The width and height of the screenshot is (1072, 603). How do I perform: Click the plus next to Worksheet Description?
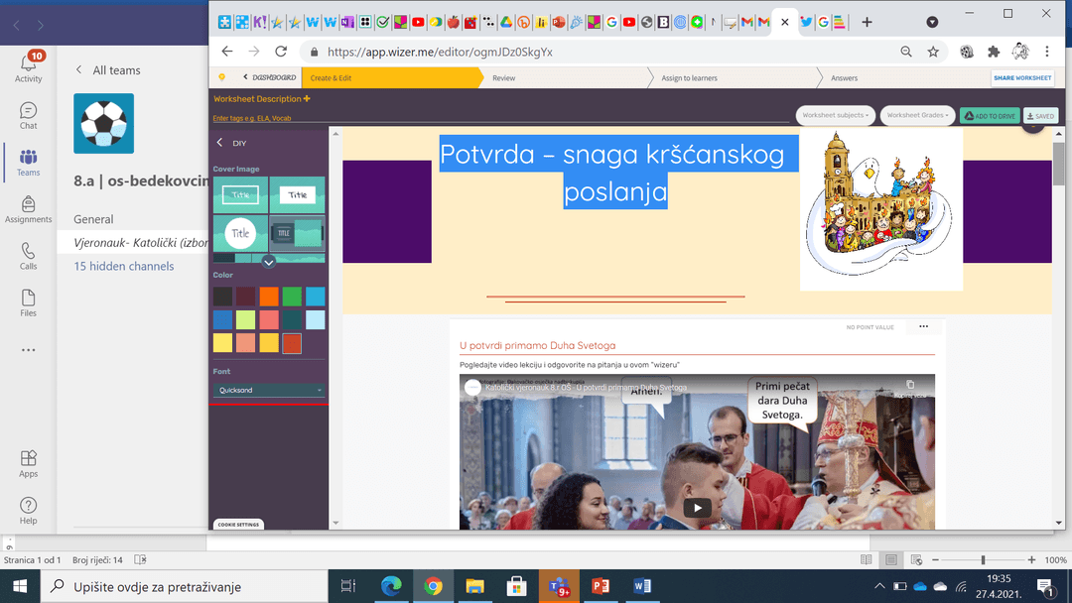click(307, 99)
